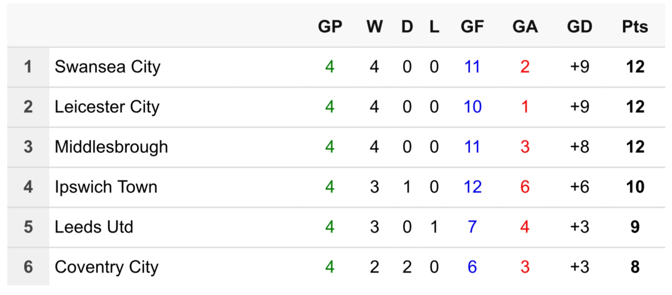This screenshot has height=295, width=672.
Task: Sort by the GD column header
Action: 579,27
